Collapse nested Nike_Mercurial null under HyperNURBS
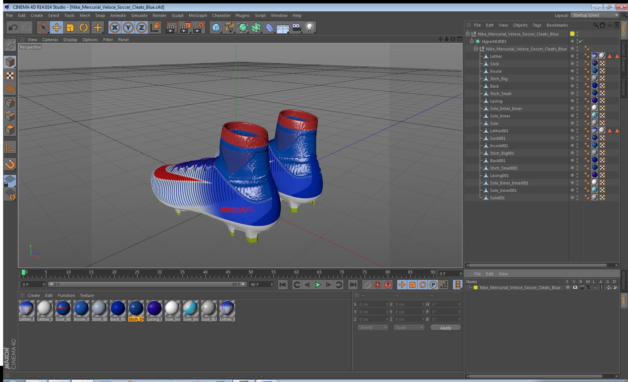 coord(476,49)
